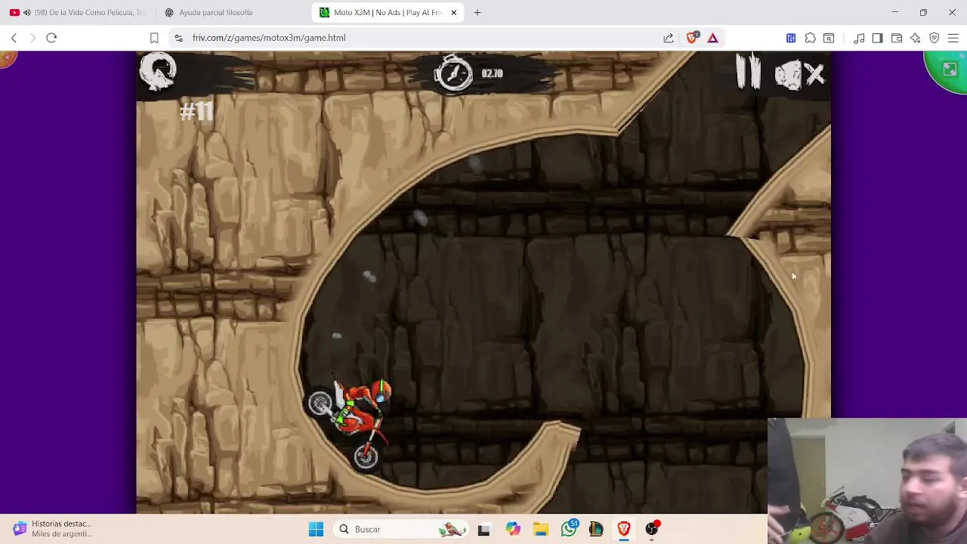Viewport: 967px width, 544px height.
Task: Bookmark this page with bookmark icon
Action: click(154, 38)
